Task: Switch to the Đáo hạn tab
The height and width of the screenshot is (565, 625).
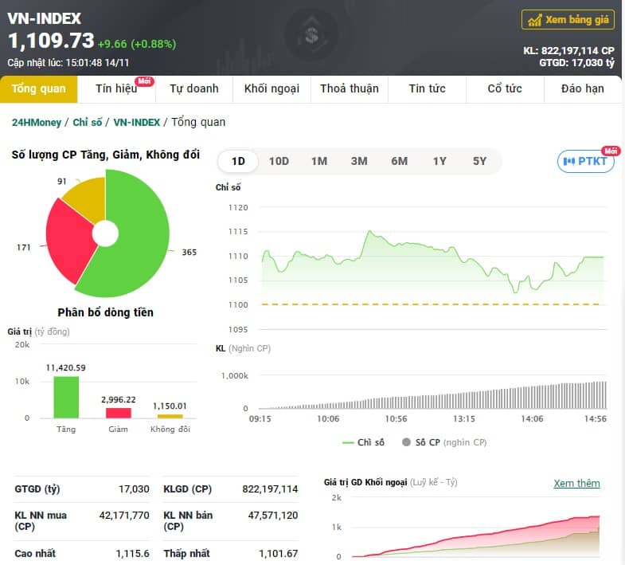Action: coord(583,88)
